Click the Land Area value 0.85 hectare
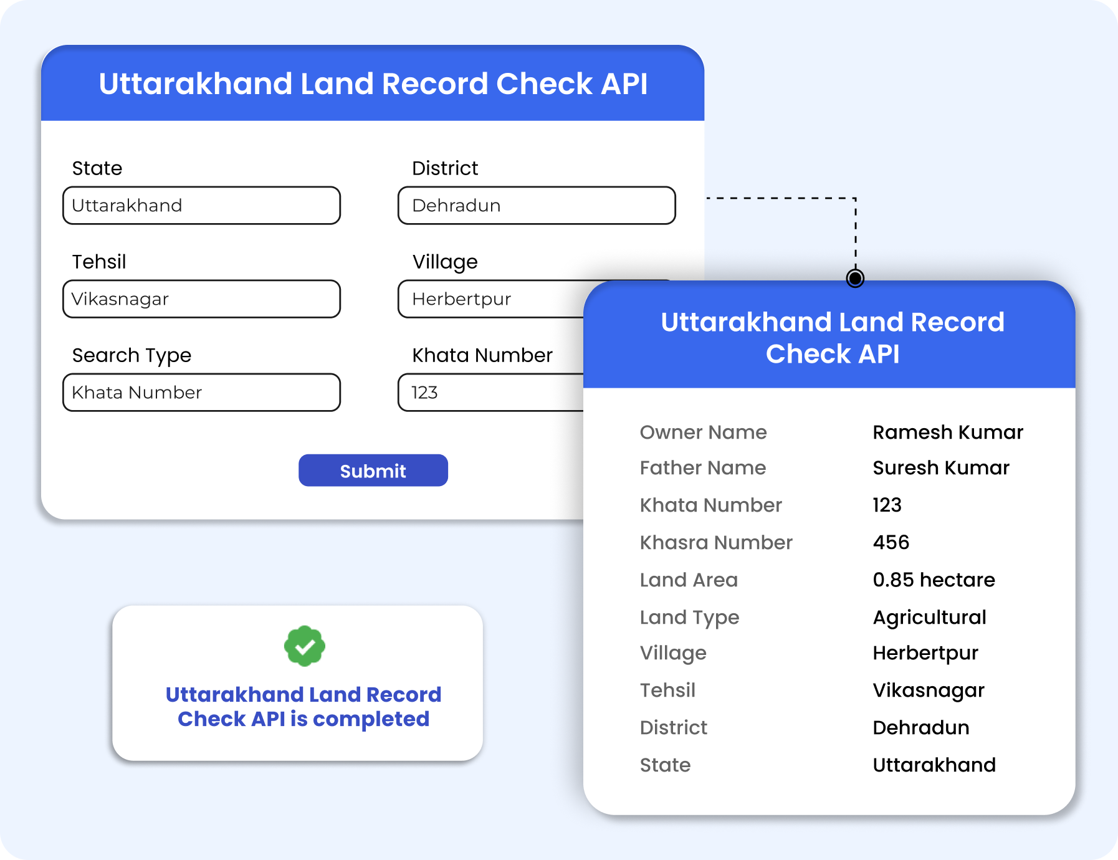 coord(934,580)
